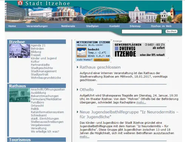The image size is (185, 142).
Task: Open the Stadtplan menu item
Action: click(x=92, y=26)
